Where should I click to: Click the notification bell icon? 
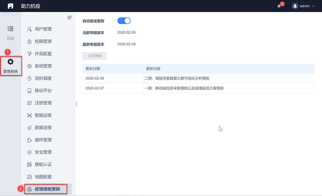[x=279, y=6]
